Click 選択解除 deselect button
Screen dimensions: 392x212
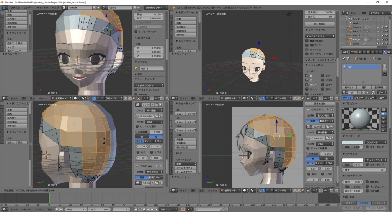tap(379, 87)
